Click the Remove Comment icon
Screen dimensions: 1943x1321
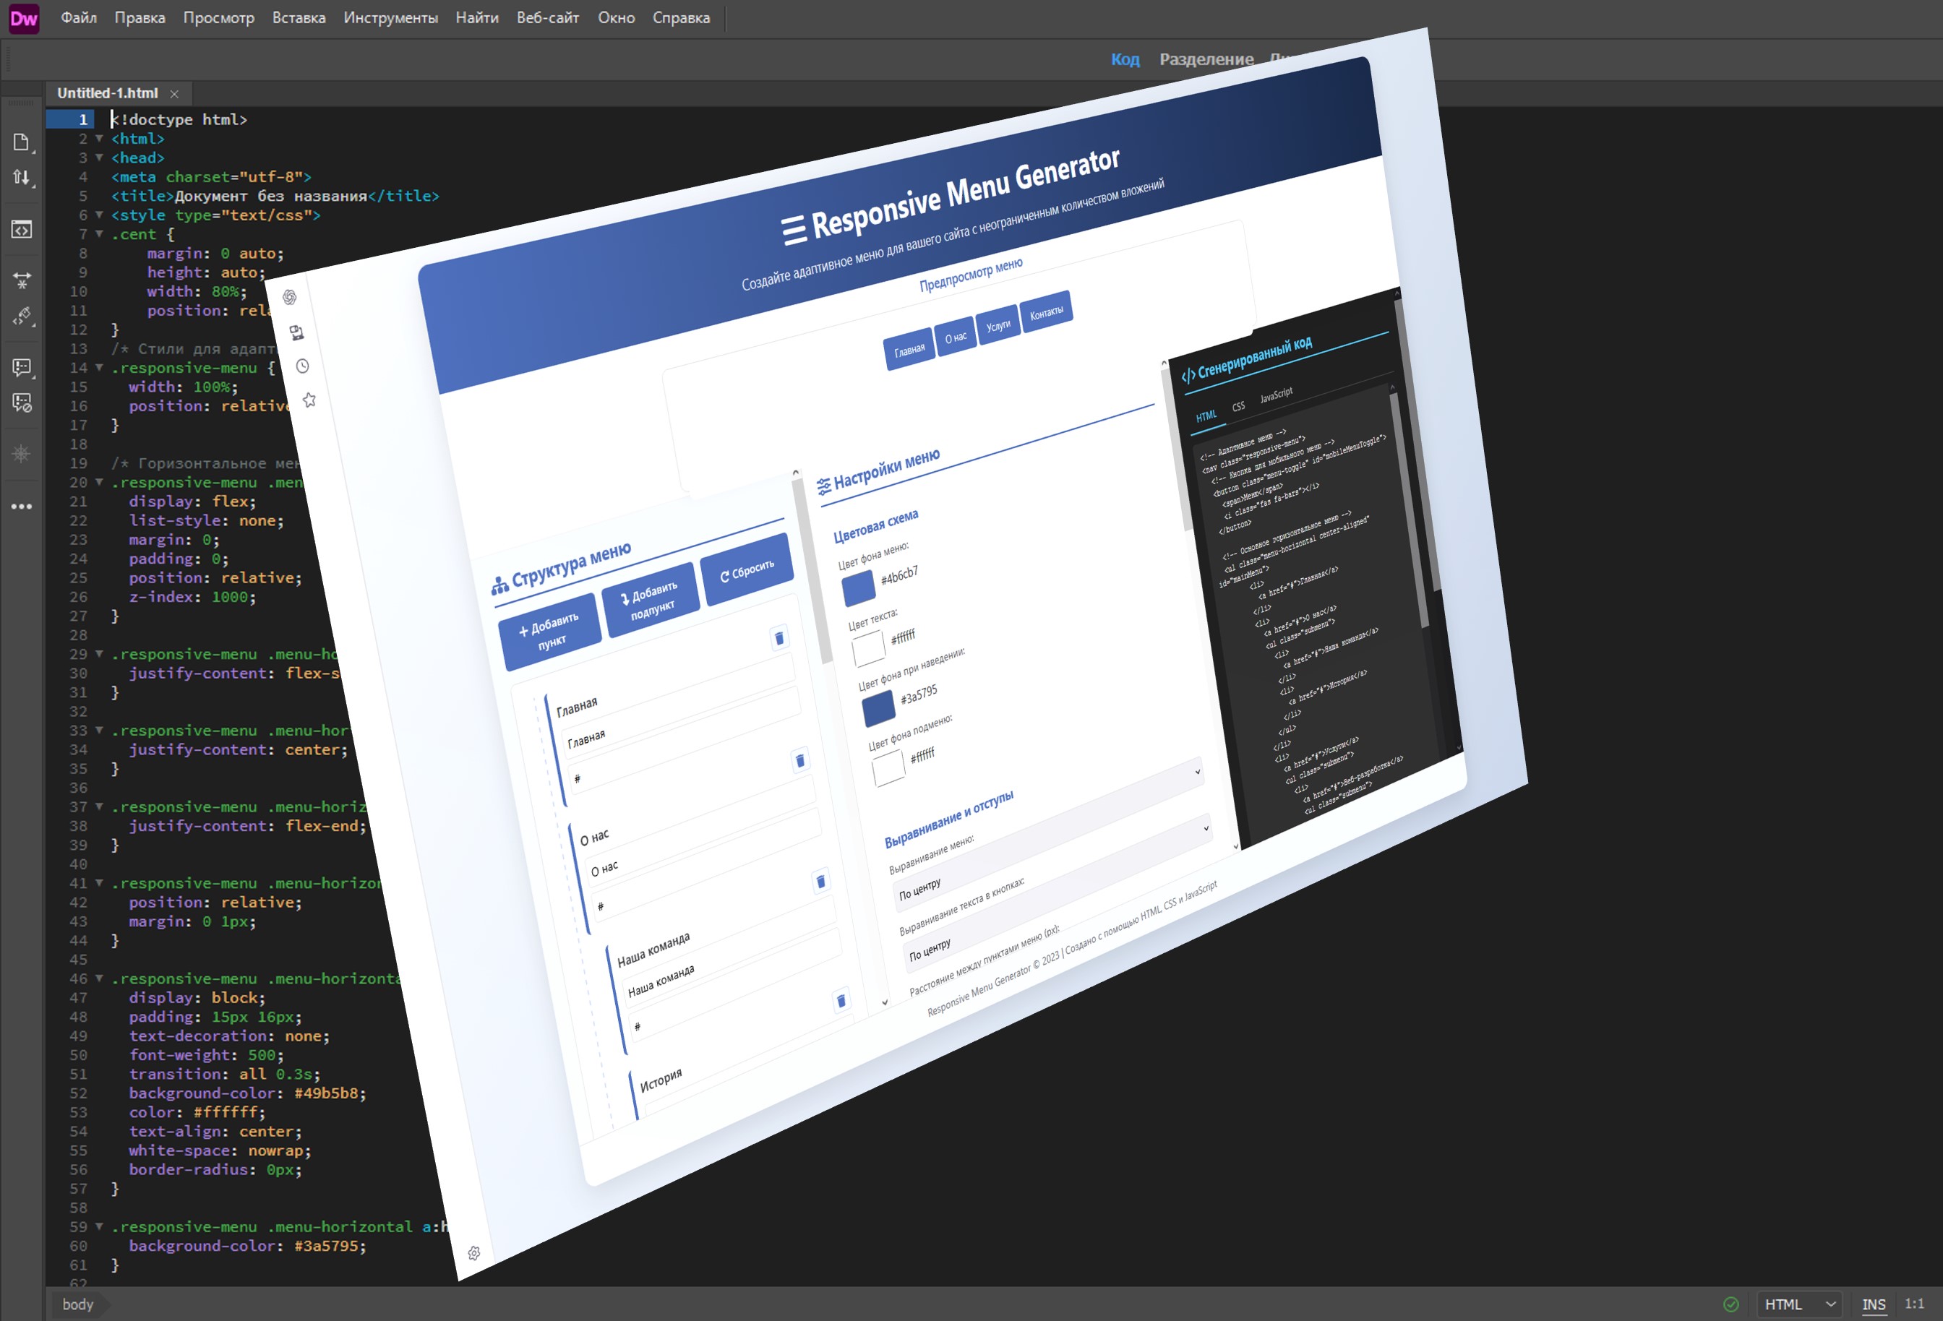tap(22, 403)
